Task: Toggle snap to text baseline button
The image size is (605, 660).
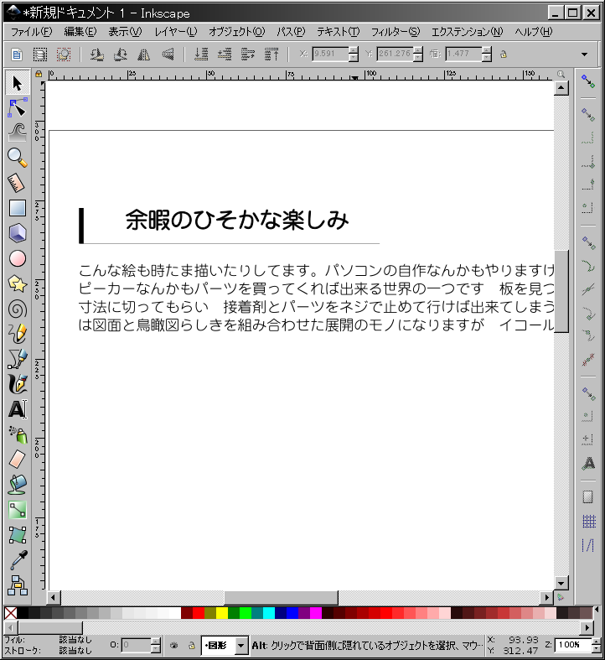Action: [x=588, y=463]
